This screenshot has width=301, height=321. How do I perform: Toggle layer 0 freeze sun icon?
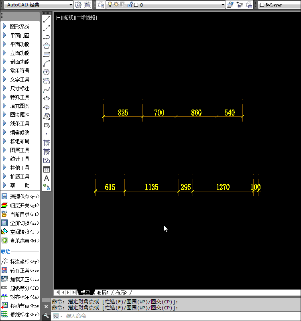[116, 4]
